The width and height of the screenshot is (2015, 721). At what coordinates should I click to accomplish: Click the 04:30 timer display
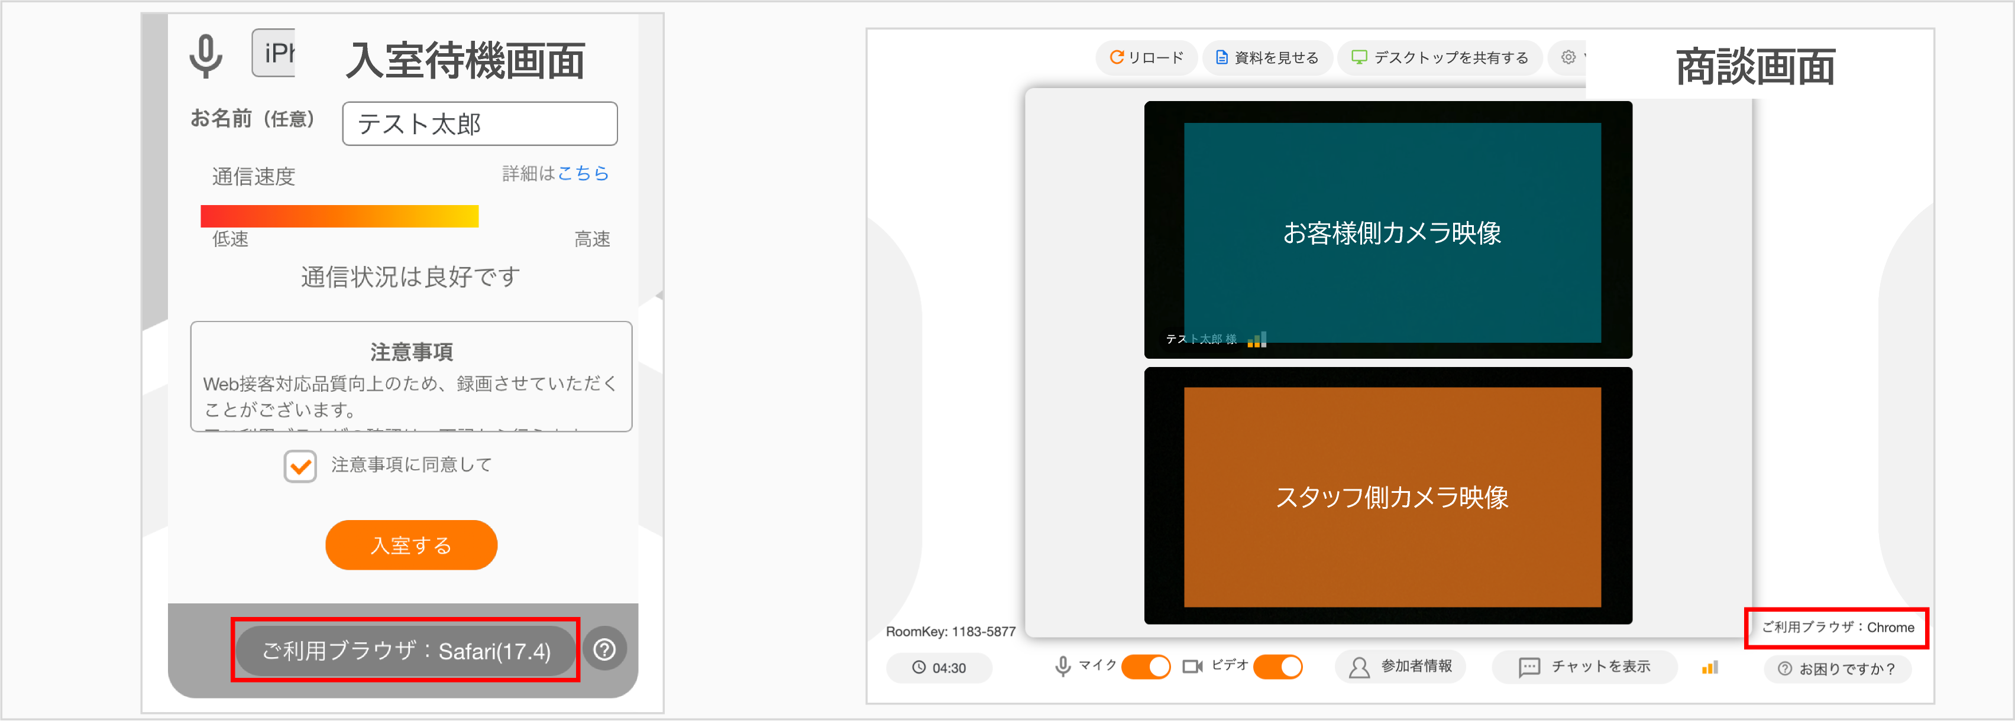tap(939, 668)
